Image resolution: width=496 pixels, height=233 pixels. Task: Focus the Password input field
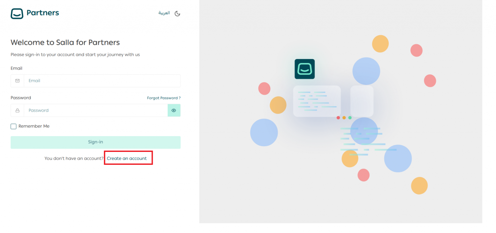click(x=96, y=110)
